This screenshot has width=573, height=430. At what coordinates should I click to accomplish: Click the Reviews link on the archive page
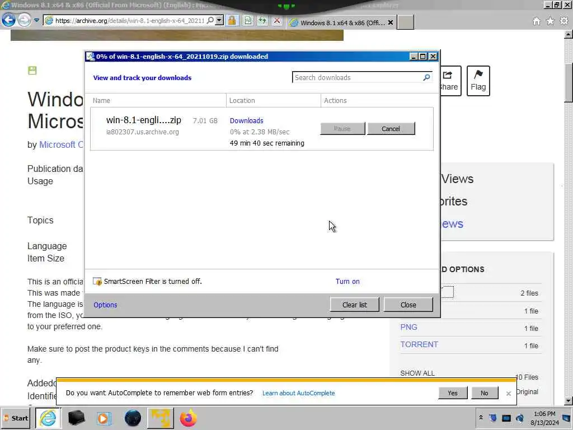click(x=452, y=224)
